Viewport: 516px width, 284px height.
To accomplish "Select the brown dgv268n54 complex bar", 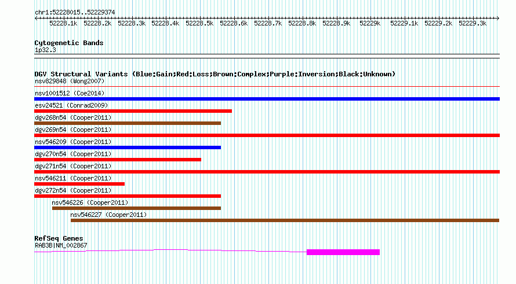I will point(128,123).
